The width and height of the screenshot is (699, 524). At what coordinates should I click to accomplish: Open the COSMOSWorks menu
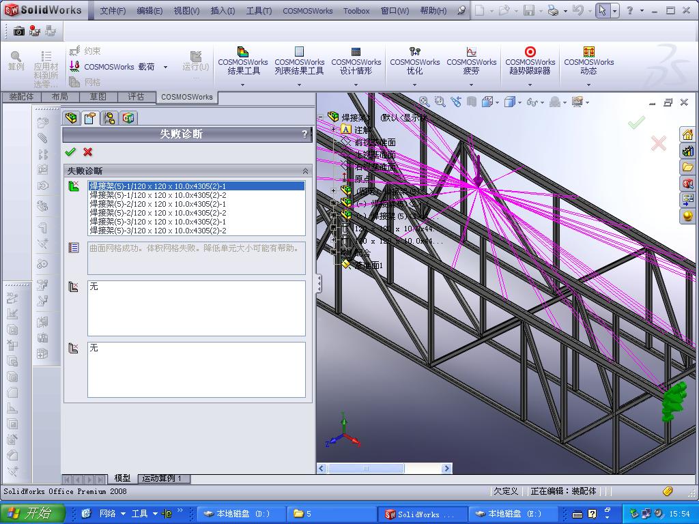click(308, 11)
